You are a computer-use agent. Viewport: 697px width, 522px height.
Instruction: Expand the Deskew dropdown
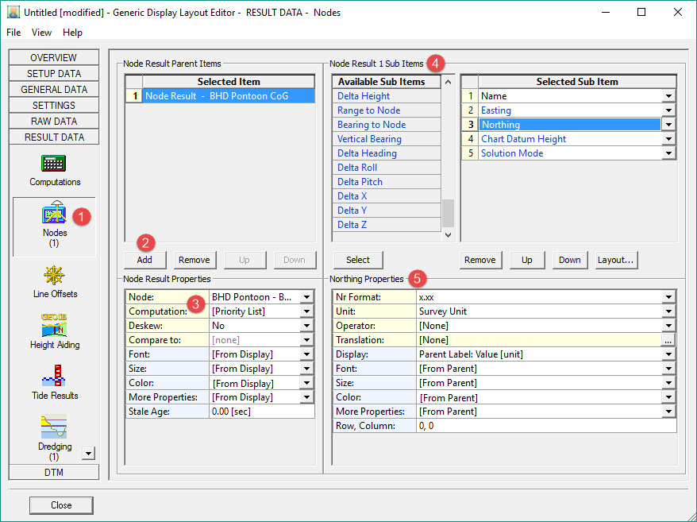306,326
